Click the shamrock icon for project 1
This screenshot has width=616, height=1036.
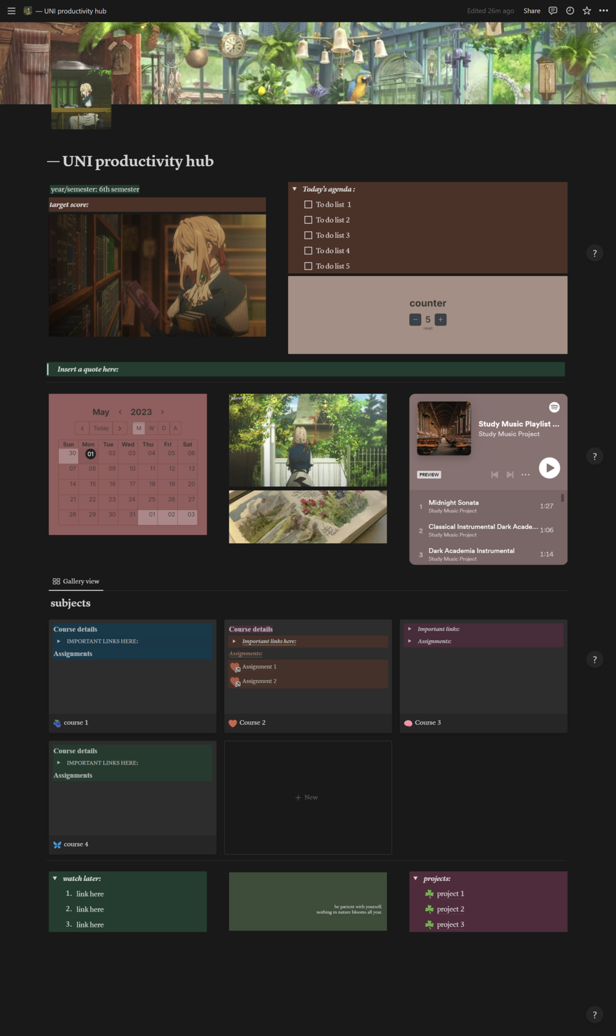[429, 894]
